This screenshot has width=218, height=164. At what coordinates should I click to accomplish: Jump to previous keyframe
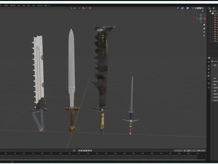tap(82, 150)
